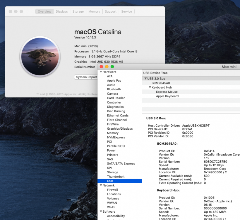
Task: Collapse the USB 3.0 Bus tree node
Action: 145,78
